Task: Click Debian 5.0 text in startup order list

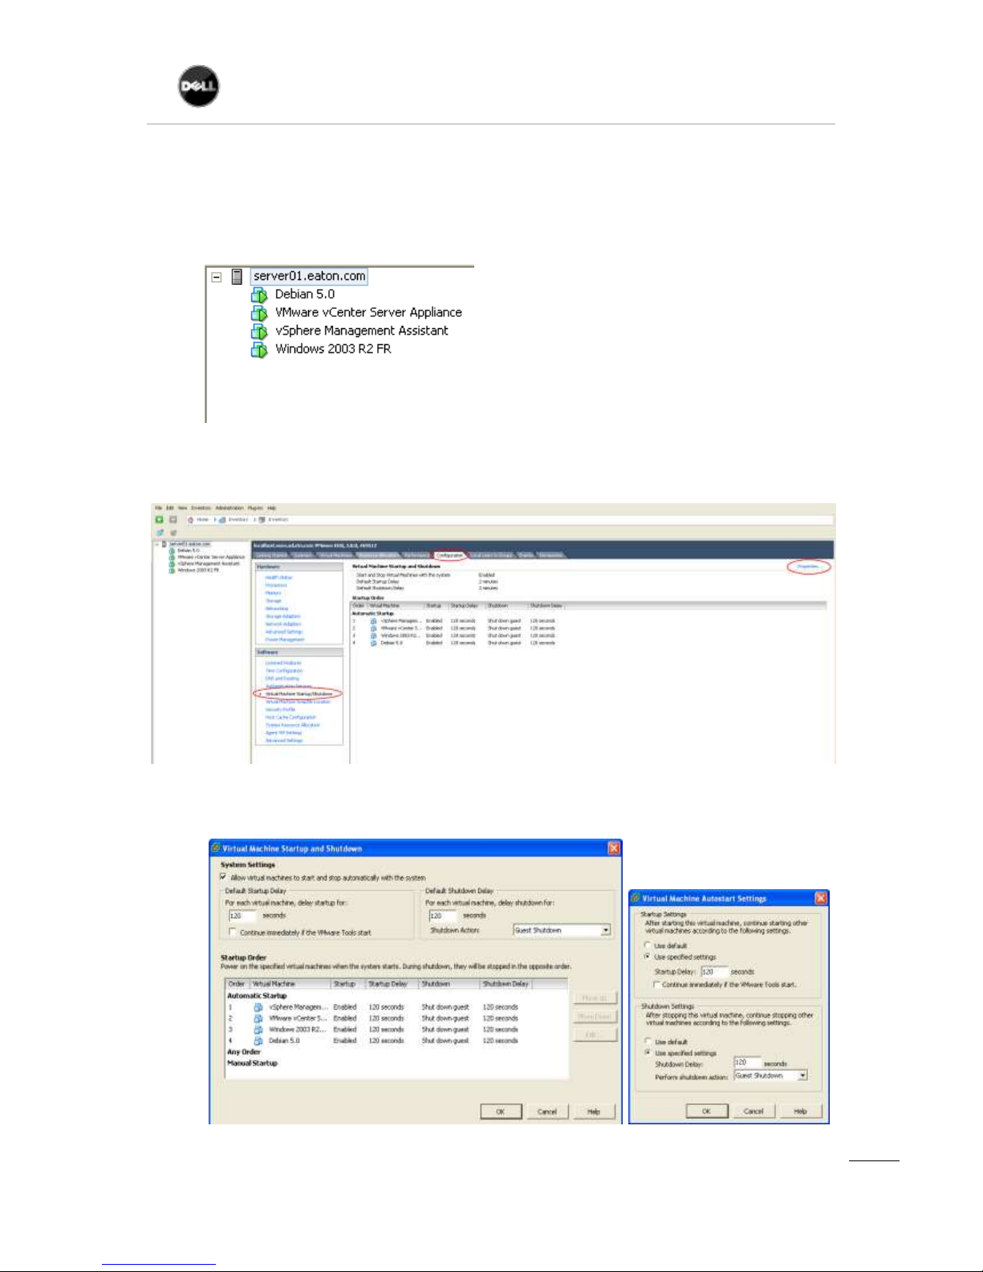Action: [284, 1041]
